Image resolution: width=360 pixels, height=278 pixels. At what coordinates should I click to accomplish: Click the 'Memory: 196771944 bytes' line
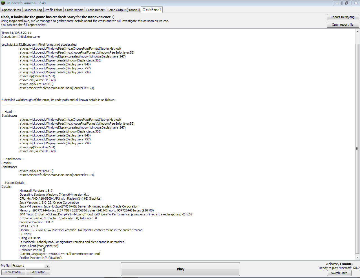87,210
